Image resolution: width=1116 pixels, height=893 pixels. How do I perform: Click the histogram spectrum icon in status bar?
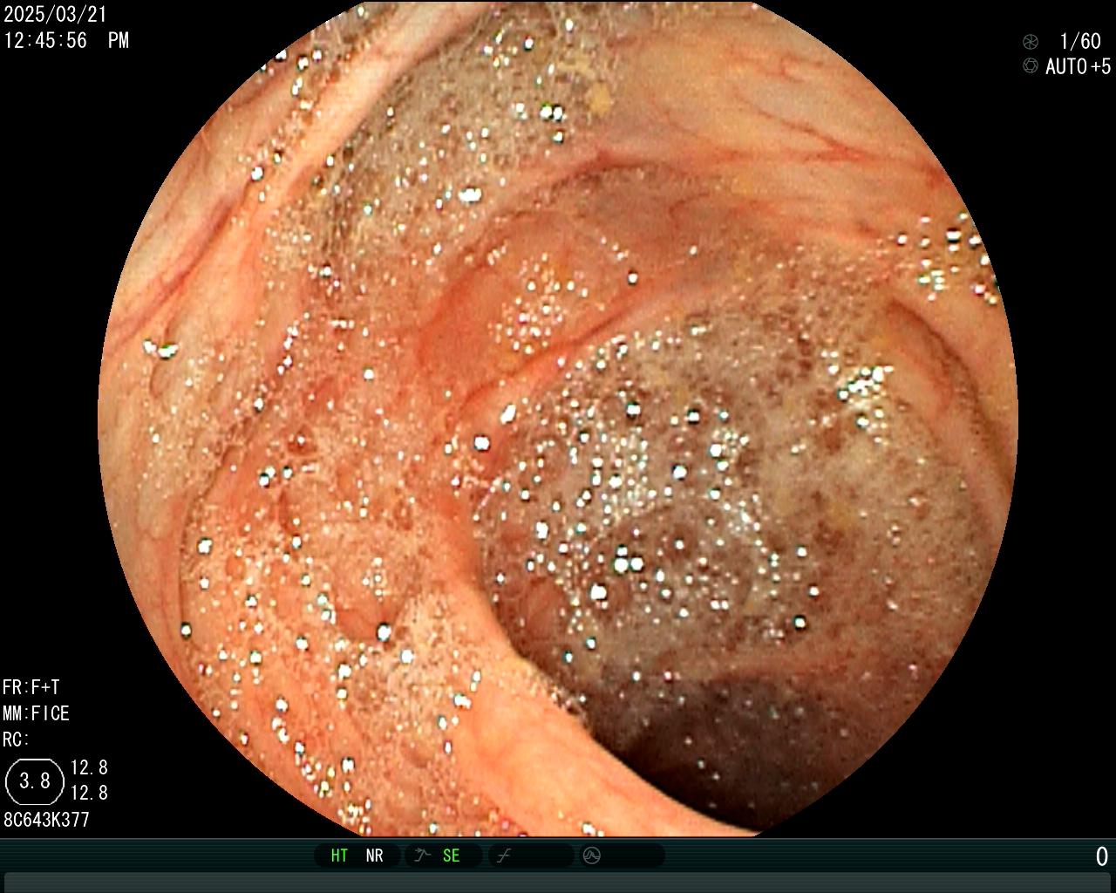pos(592,856)
